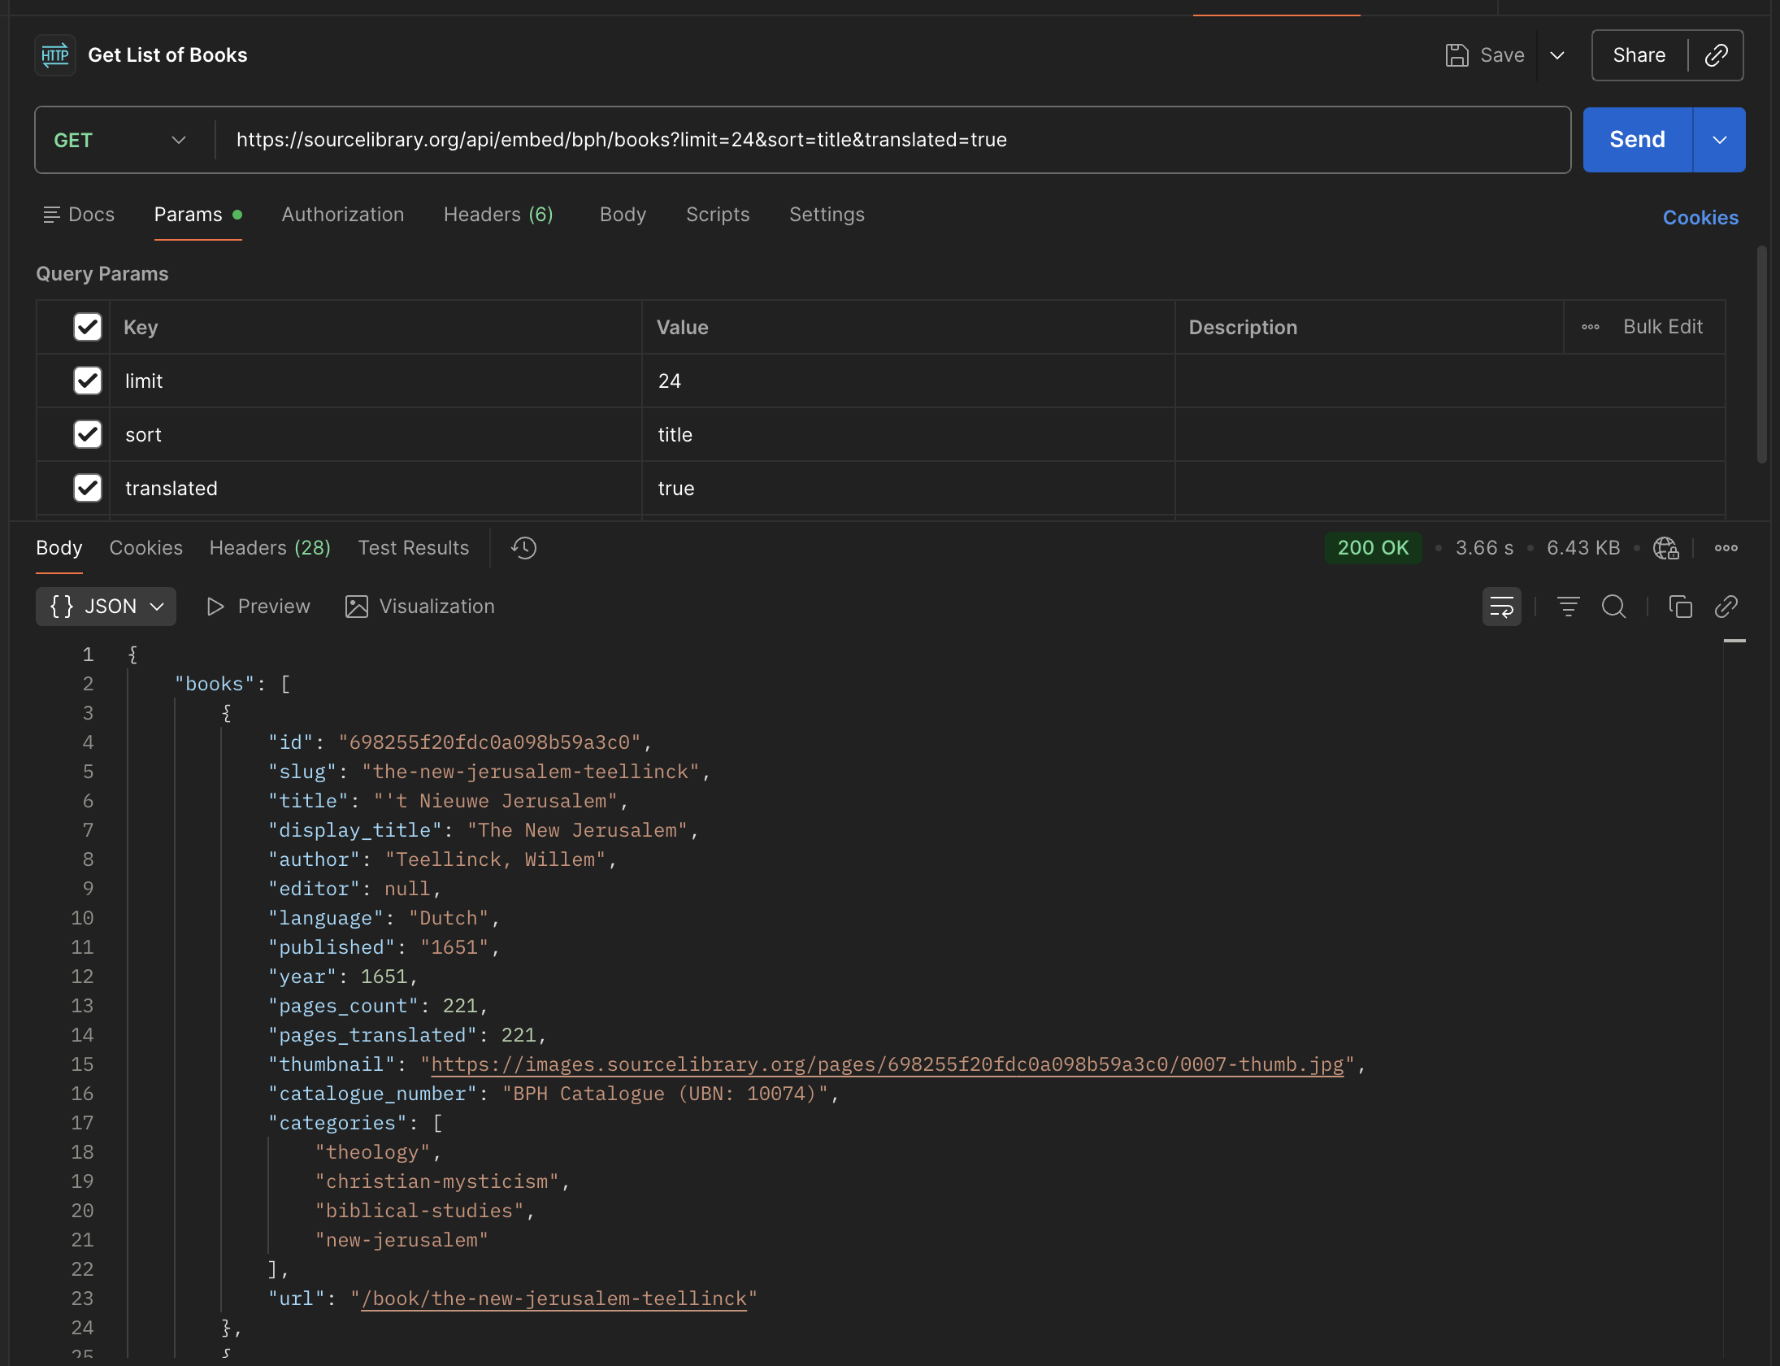This screenshot has width=1780, height=1366.
Task: Click the network globe lock icon
Action: tap(1665, 548)
